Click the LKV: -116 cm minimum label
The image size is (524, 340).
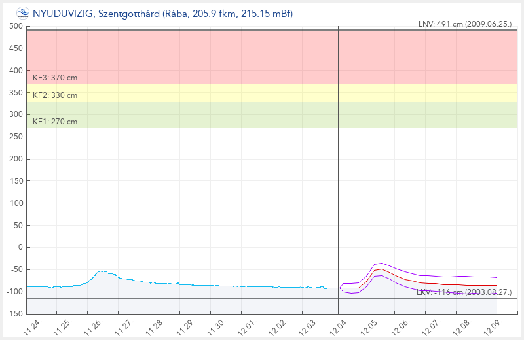pyautogui.click(x=464, y=292)
